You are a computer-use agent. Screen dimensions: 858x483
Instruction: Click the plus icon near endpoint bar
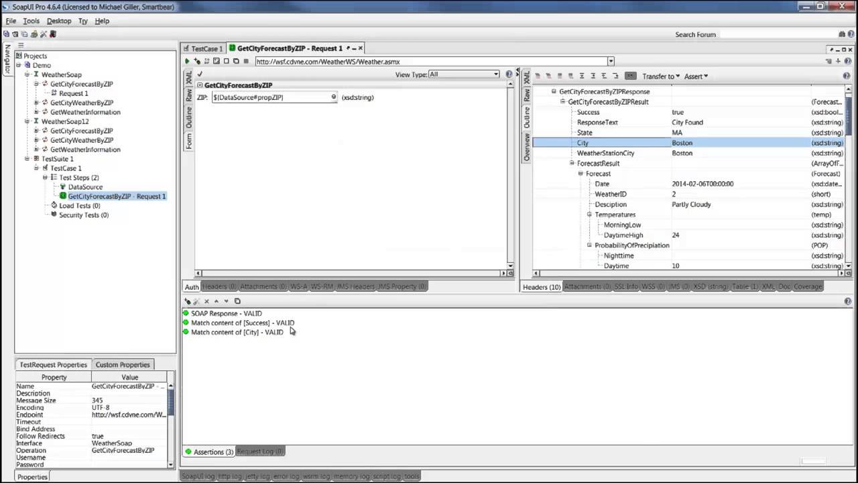(838, 61)
